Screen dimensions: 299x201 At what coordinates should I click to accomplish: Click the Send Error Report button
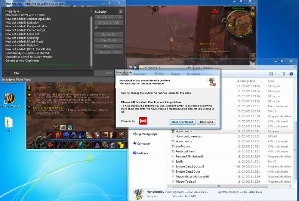point(182,122)
